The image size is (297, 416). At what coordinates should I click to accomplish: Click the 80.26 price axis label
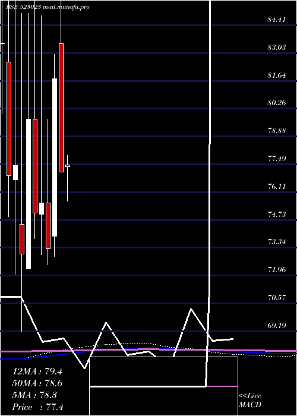tap(277, 103)
